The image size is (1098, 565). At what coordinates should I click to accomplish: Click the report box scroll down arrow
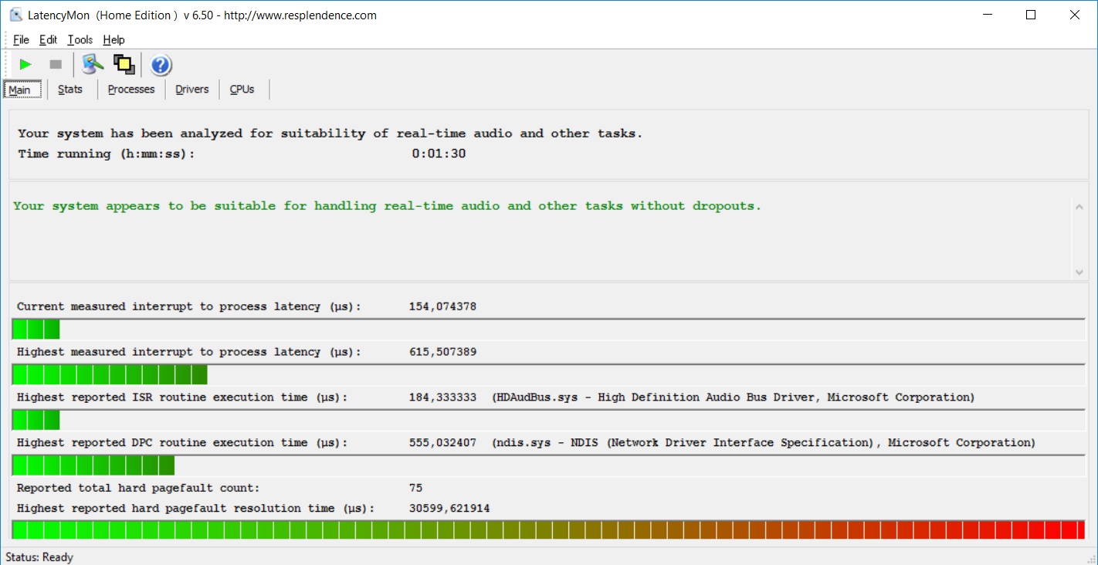1079,272
